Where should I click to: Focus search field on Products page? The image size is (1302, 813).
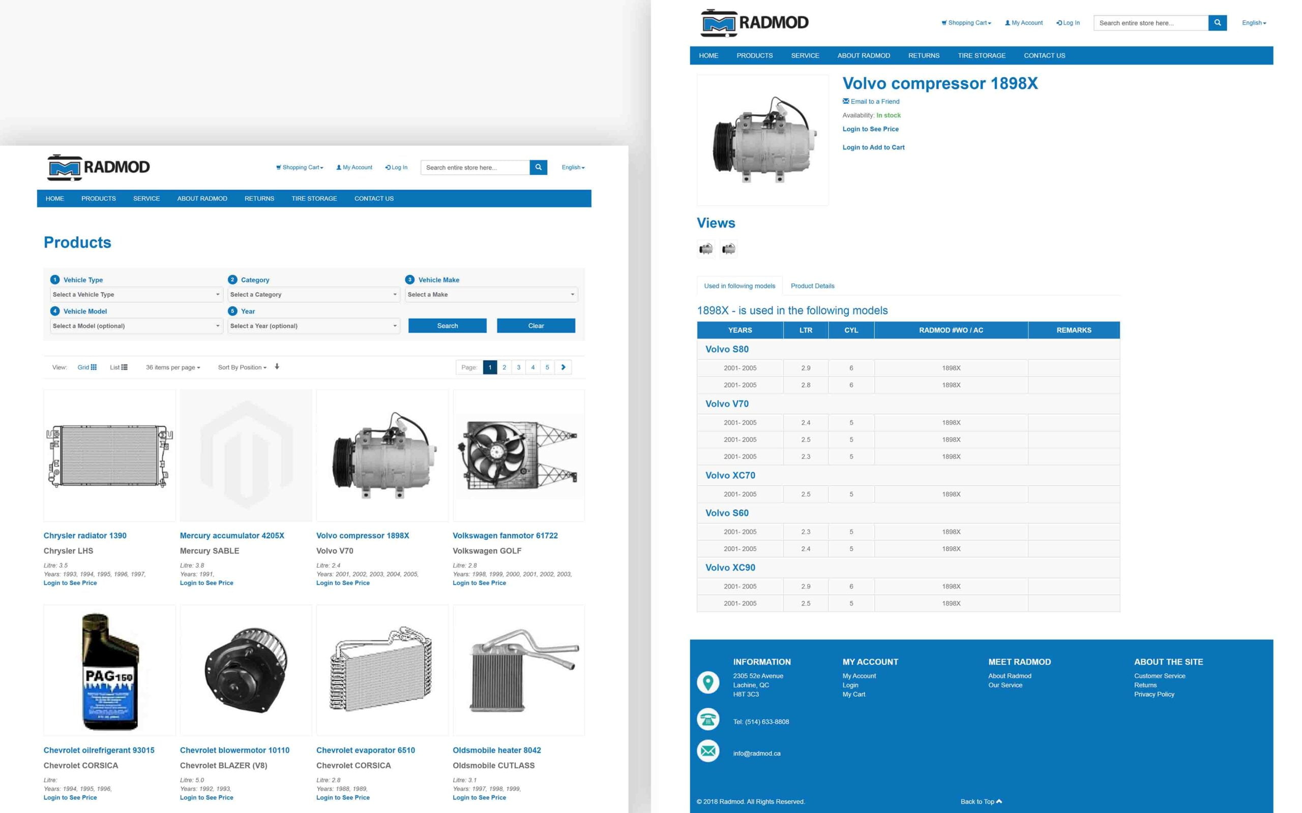475,167
